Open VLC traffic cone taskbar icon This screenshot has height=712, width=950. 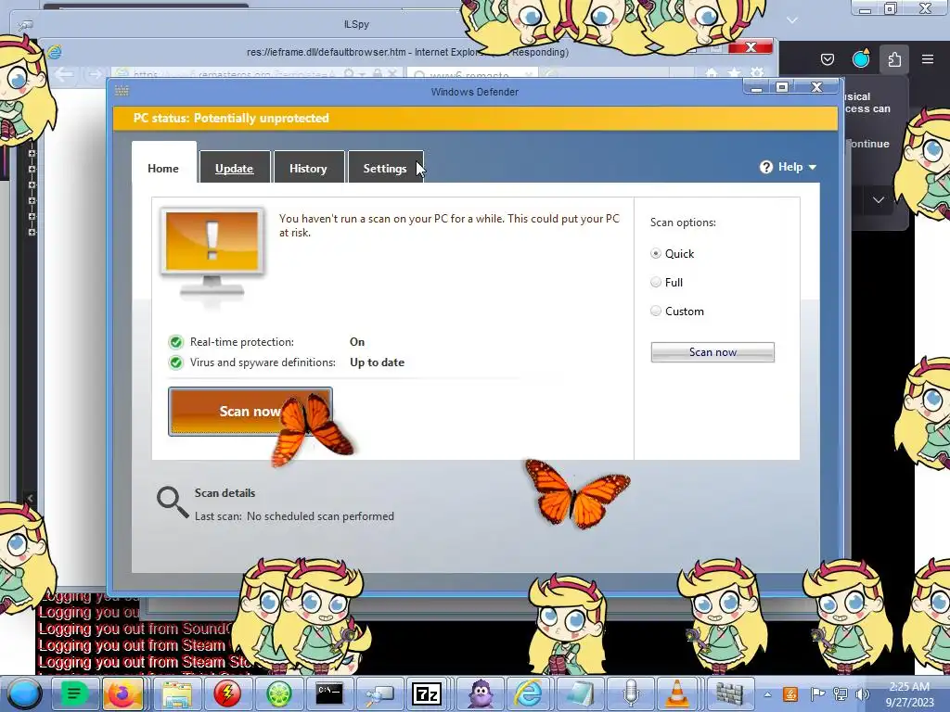pyautogui.click(x=676, y=693)
